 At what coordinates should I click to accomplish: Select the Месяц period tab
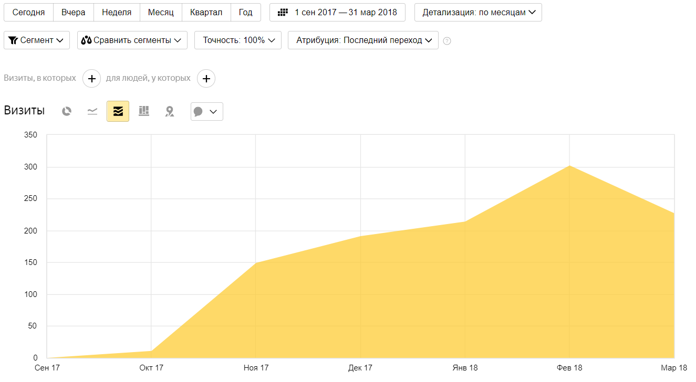pos(161,12)
